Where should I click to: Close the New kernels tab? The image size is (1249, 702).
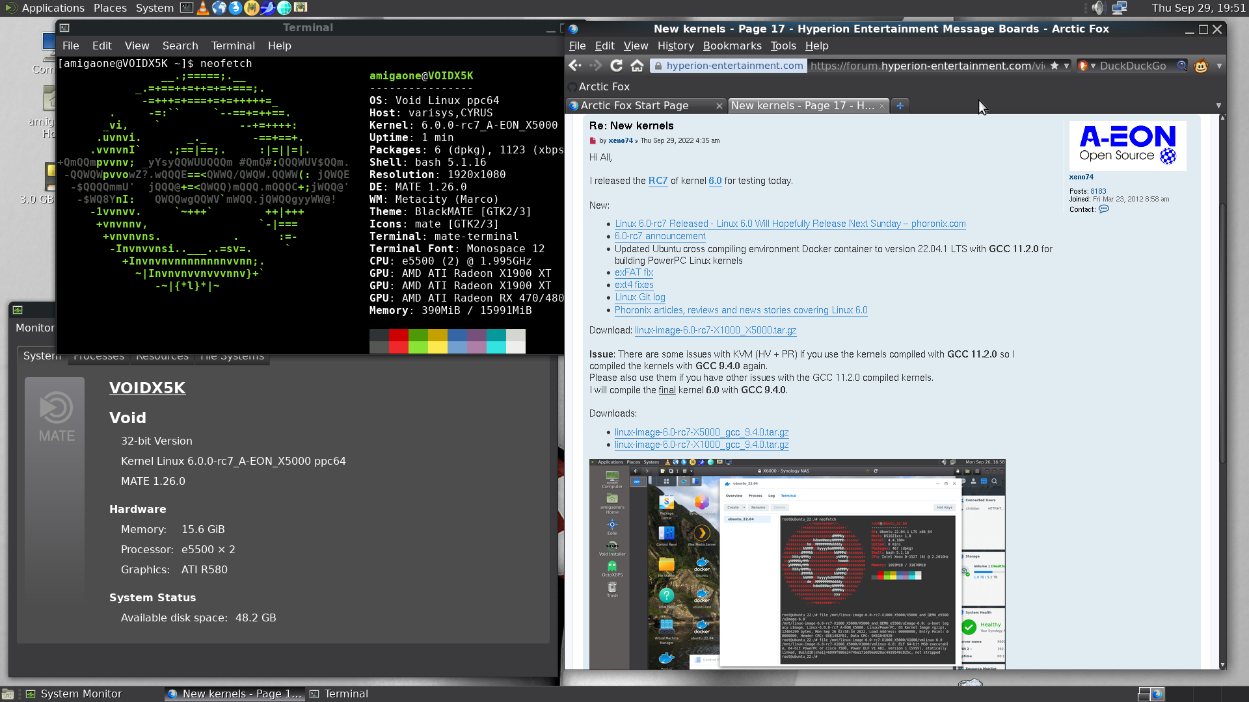pos(882,106)
